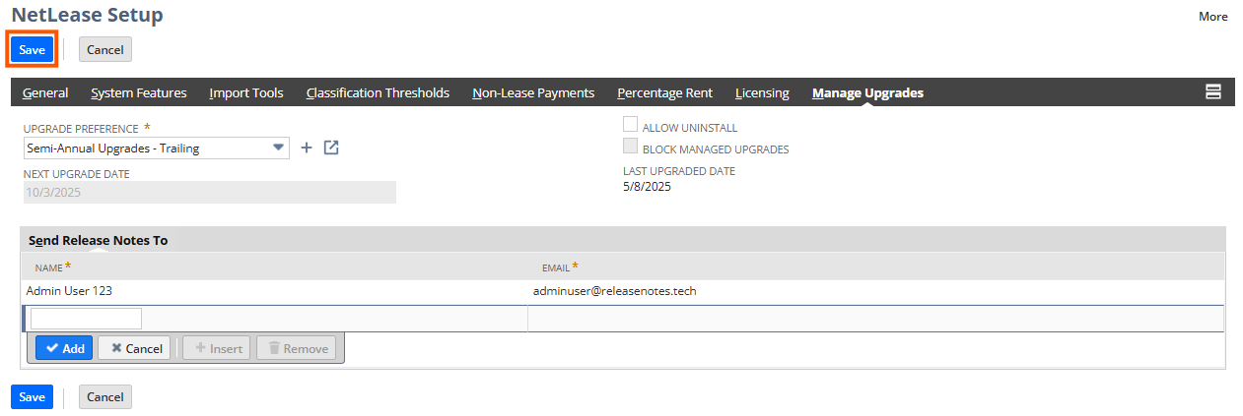Click the adminuser@releasenotes.tech email cell

pyautogui.click(x=615, y=291)
